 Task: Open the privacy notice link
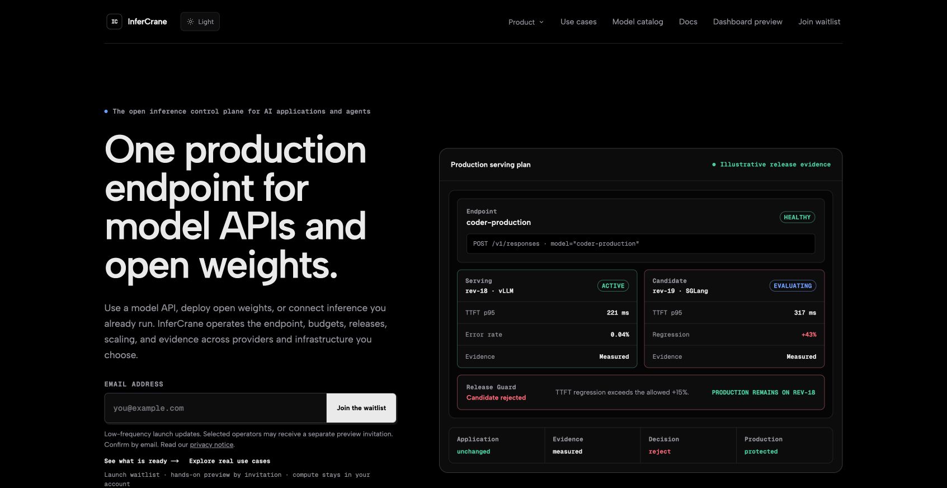(x=211, y=445)
